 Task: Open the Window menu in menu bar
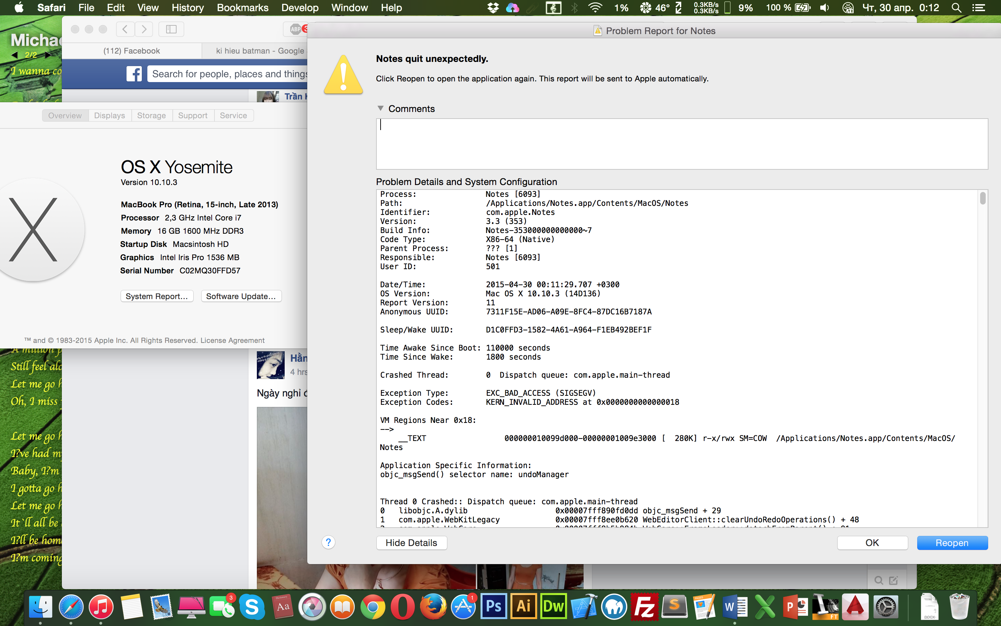(x=350, y=8)
